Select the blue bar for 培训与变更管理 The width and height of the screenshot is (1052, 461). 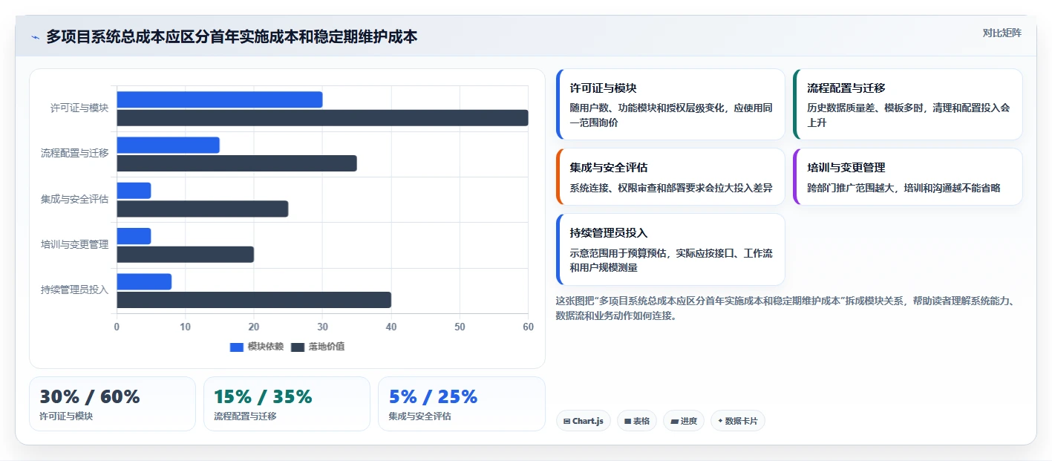pos(134,236)
